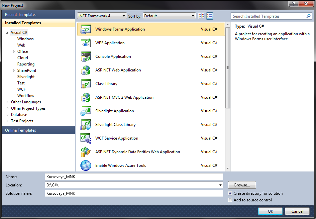Click the Class Library template icon
This screenshot has width=316, height=219.
(86, 84)
